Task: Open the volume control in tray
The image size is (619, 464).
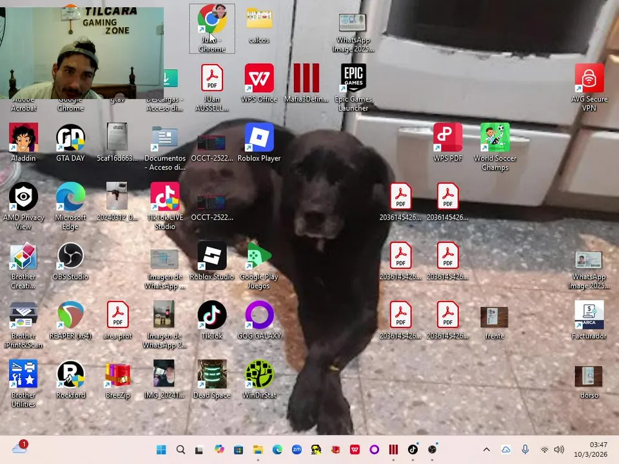Action: pos(559,449)
